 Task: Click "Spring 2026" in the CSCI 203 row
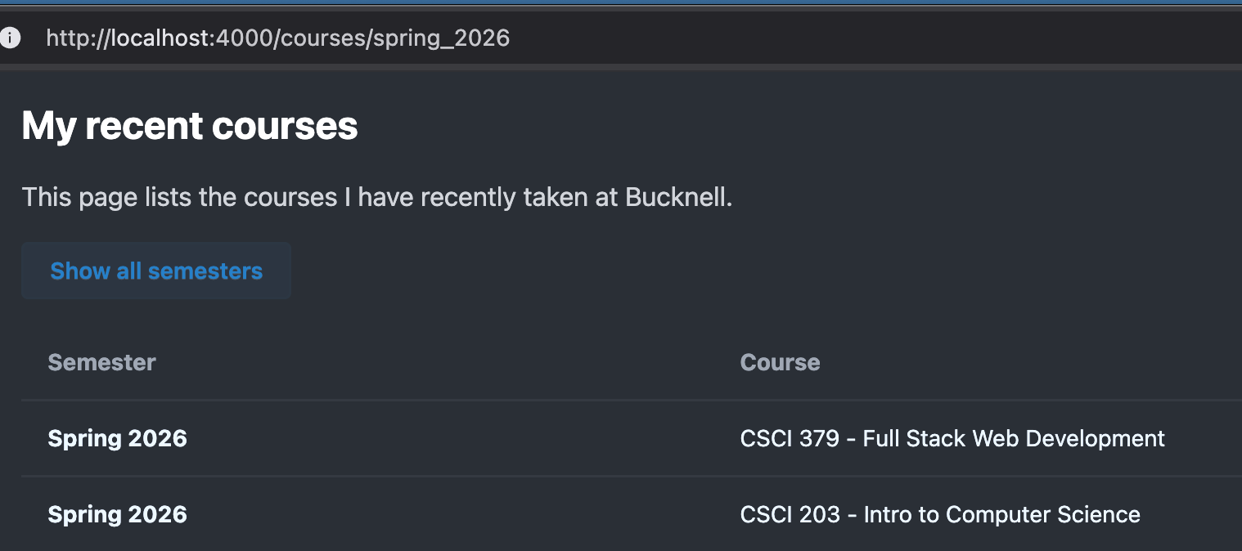[117, 514]
